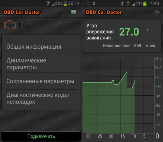Open the green hamburger menu icon
The height and width of the screenshot is (142, 163).
pyautogui.click(x=74, y=12)
